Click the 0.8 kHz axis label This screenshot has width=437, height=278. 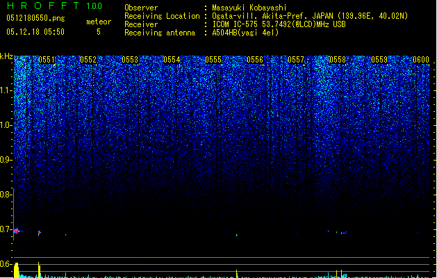tap(6, 195)
